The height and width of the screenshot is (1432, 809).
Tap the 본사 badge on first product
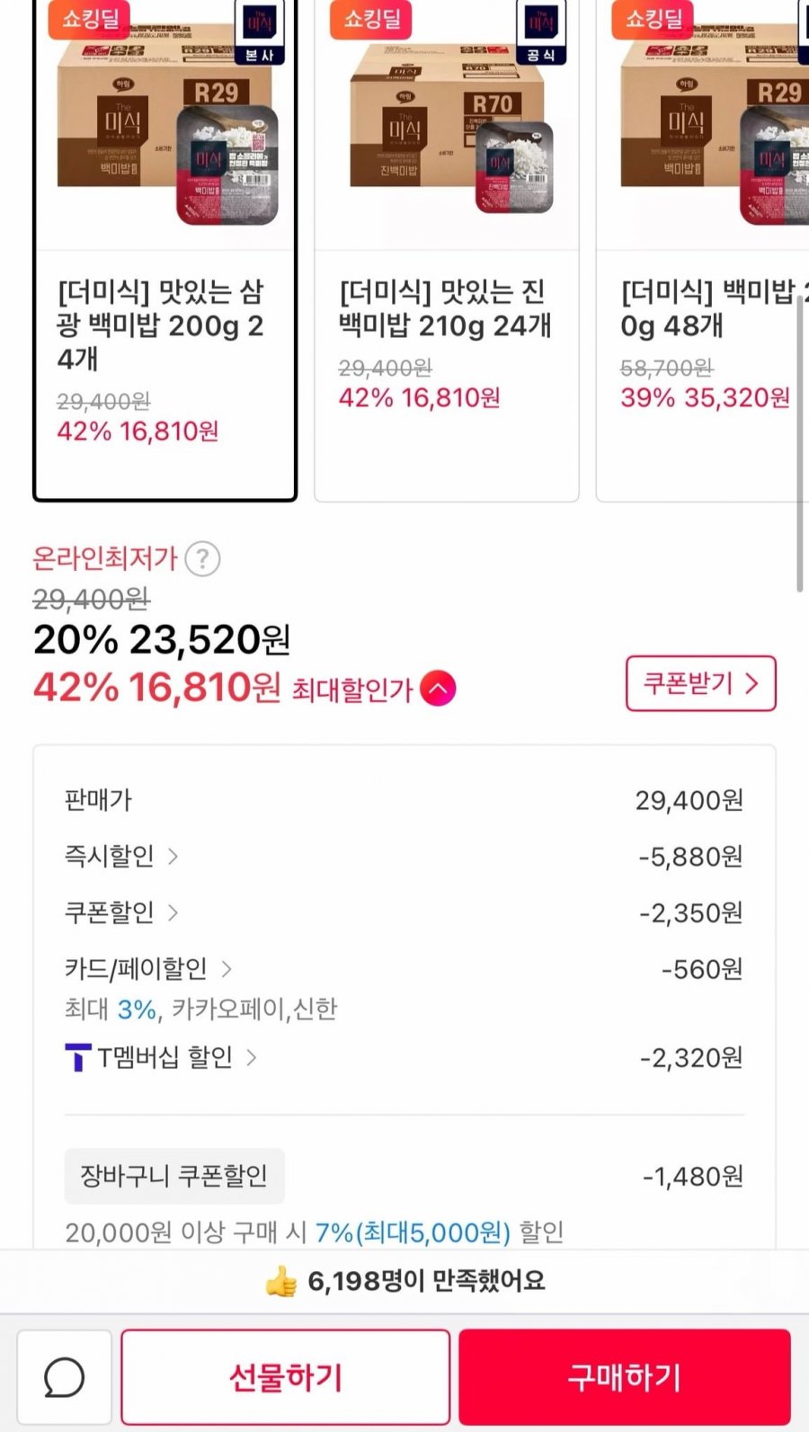click(259, 31)
